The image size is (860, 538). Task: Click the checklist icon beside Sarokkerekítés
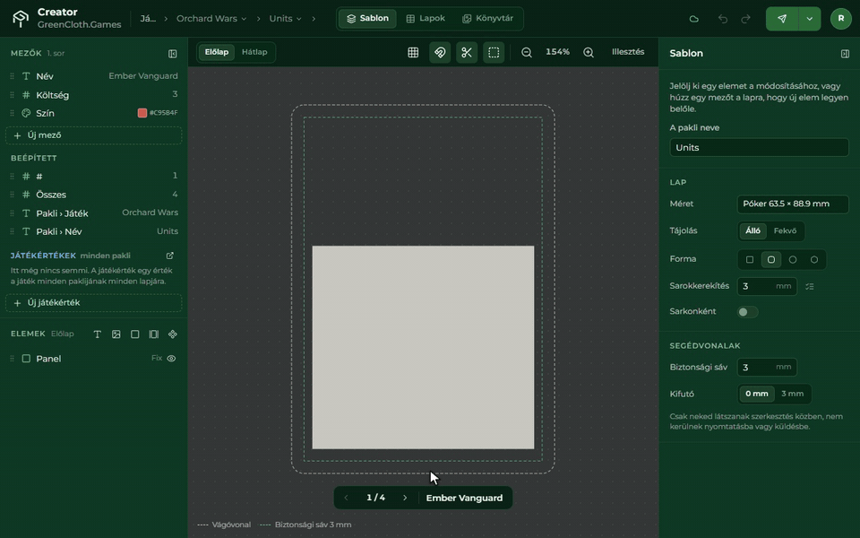[810, 286]
